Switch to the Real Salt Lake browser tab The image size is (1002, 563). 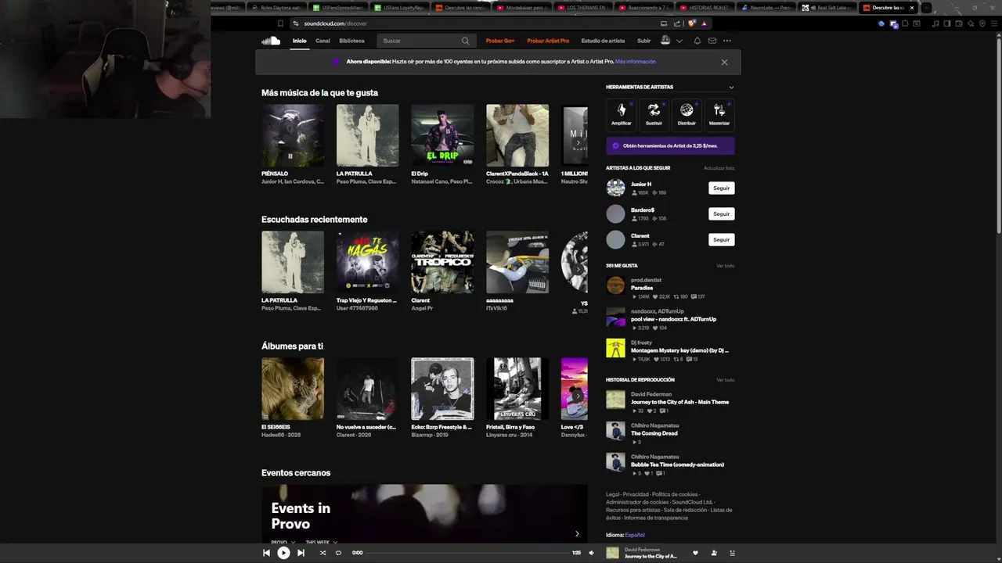tap(827, 7)
